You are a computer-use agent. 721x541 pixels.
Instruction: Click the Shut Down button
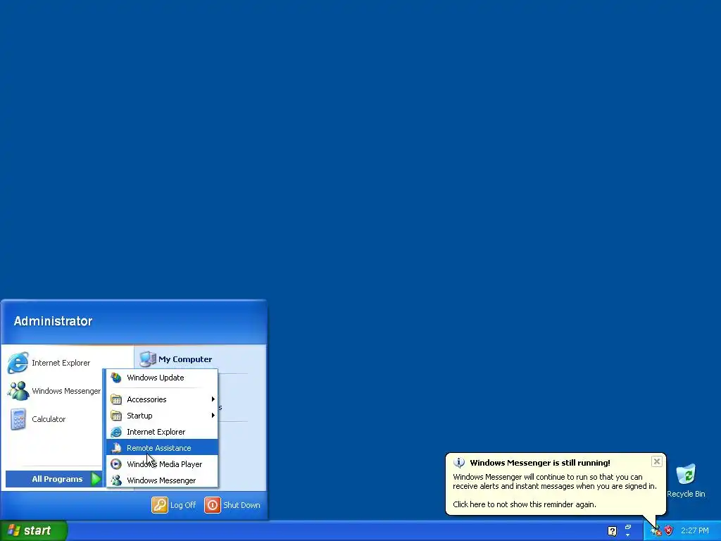[x=232, y=505]
